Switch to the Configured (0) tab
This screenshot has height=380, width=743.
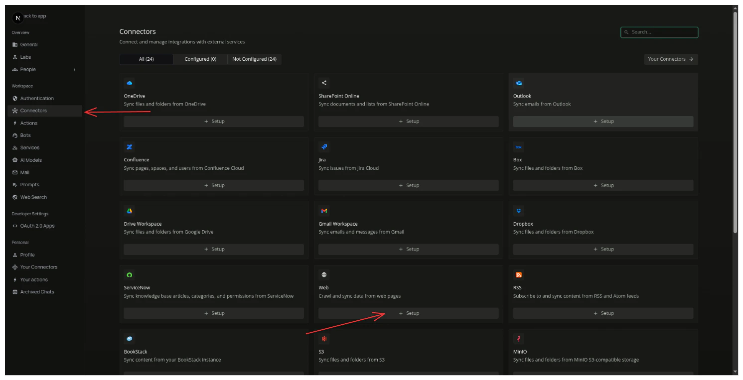(200, 59)
